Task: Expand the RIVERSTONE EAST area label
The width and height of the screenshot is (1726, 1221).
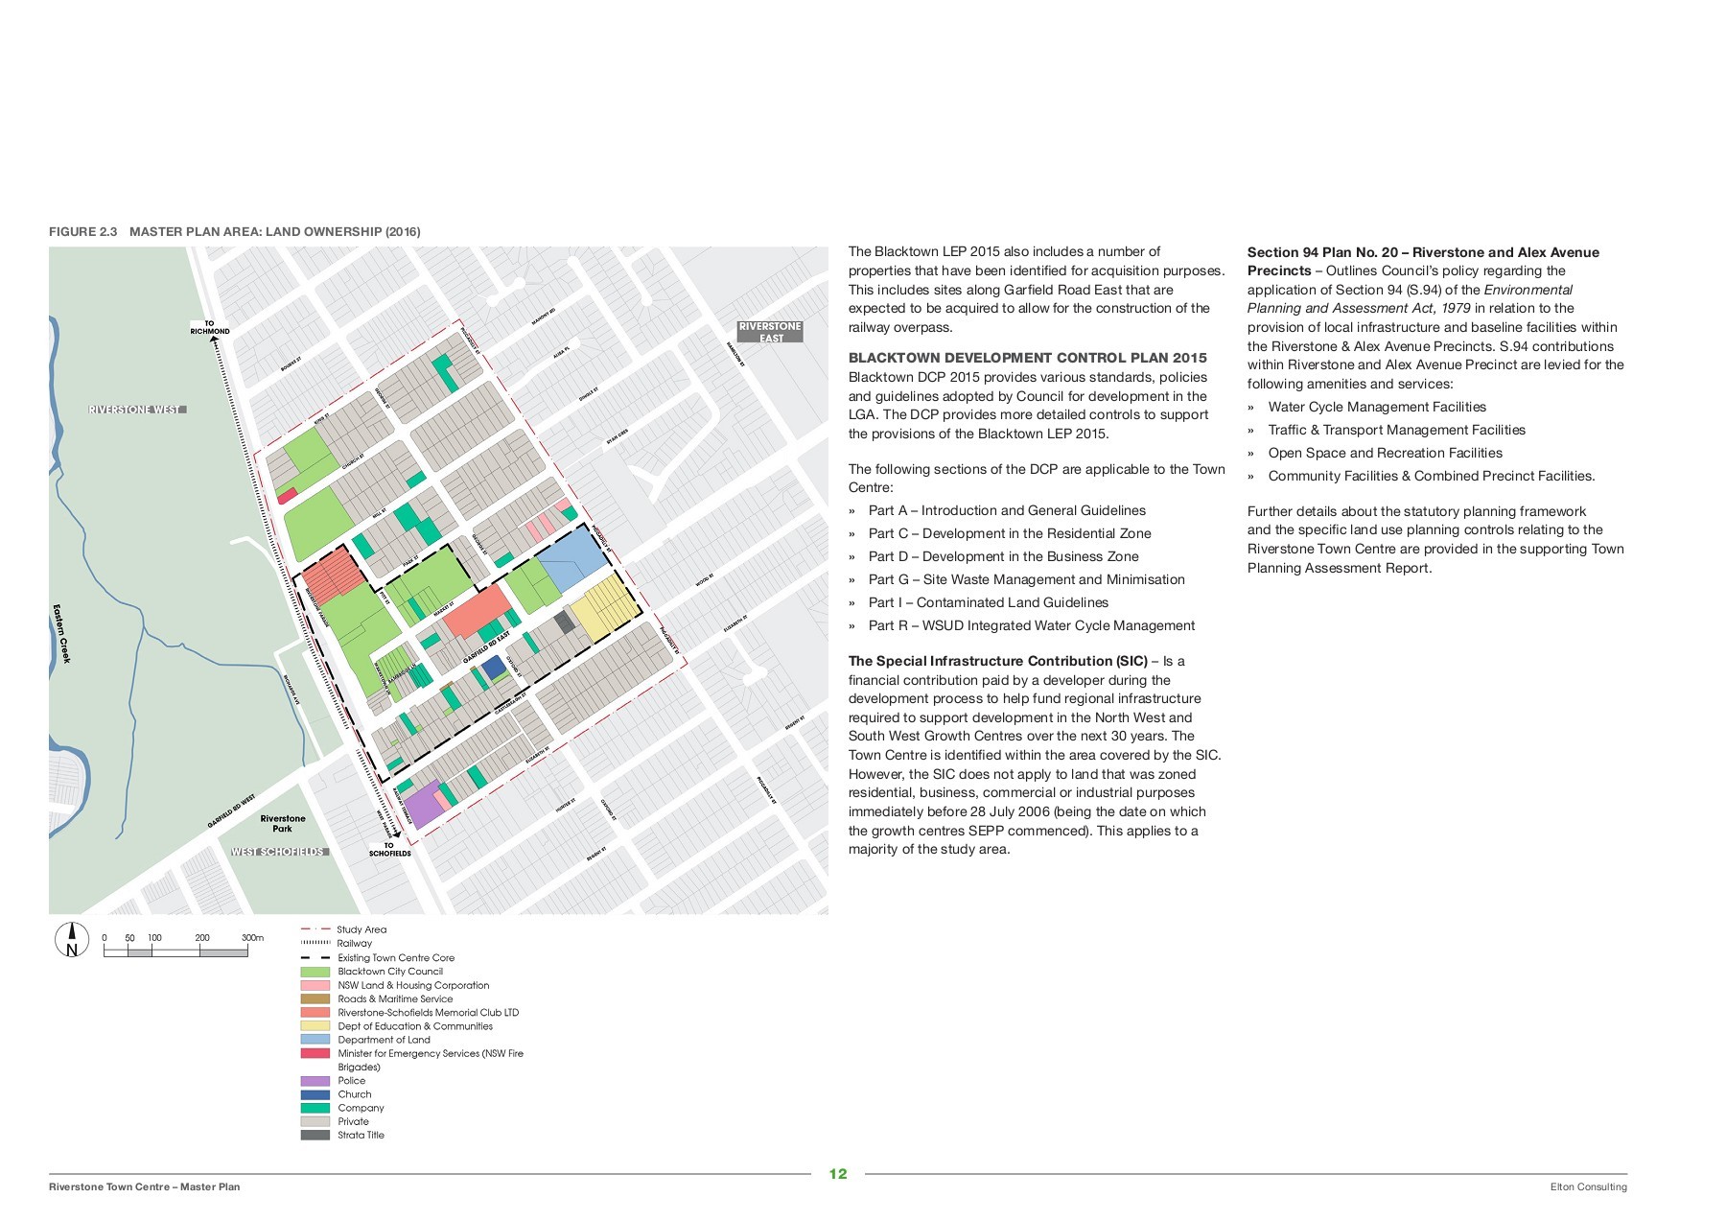Action: [x=769, y=331]
